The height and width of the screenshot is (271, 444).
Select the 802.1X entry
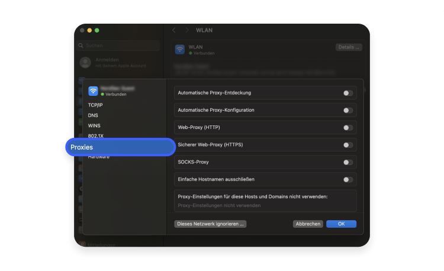click(96, 135)
